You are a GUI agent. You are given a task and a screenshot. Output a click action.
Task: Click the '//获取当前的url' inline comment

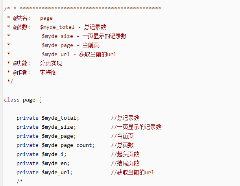tap(132, 173)
